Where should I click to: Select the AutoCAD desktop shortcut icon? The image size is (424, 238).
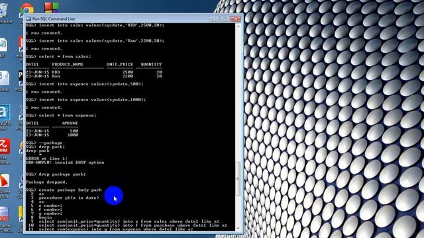5,113
